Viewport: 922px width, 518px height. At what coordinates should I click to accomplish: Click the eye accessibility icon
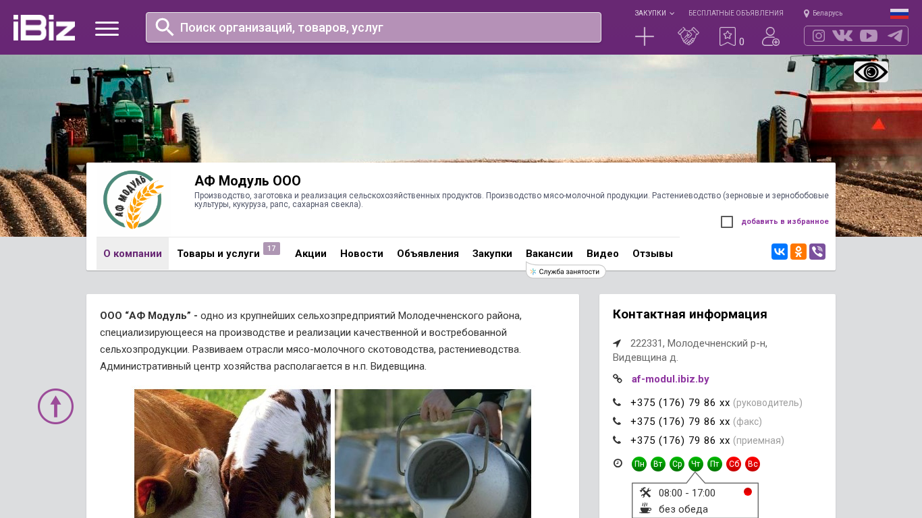click(x=871, y=72)
